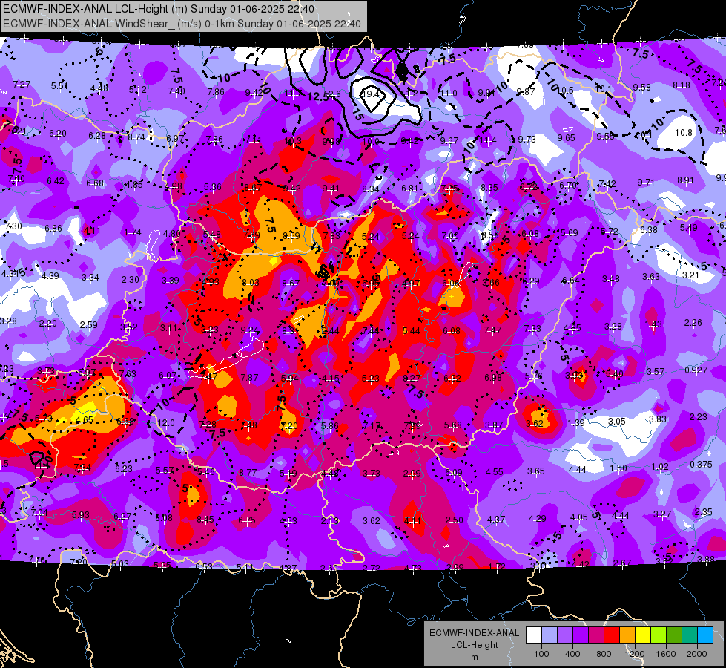Screen dimensions: 726x668
Task: Click the 8.03 value in the orange area
Action: (251, 282)
